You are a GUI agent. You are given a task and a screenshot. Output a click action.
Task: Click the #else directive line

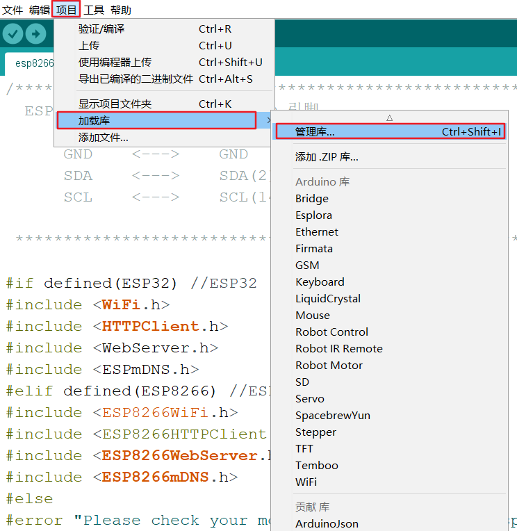tap(29, 499)
